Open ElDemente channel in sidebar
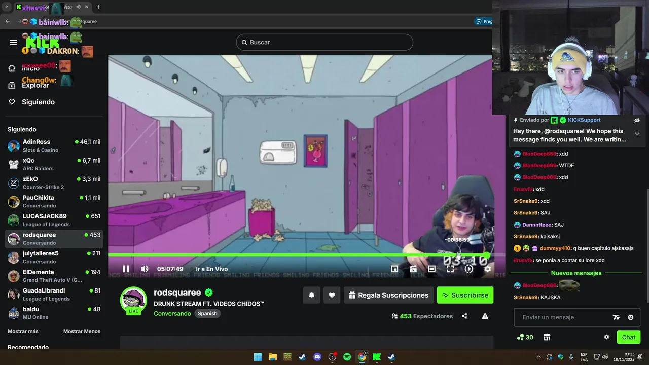 [54, 276]
